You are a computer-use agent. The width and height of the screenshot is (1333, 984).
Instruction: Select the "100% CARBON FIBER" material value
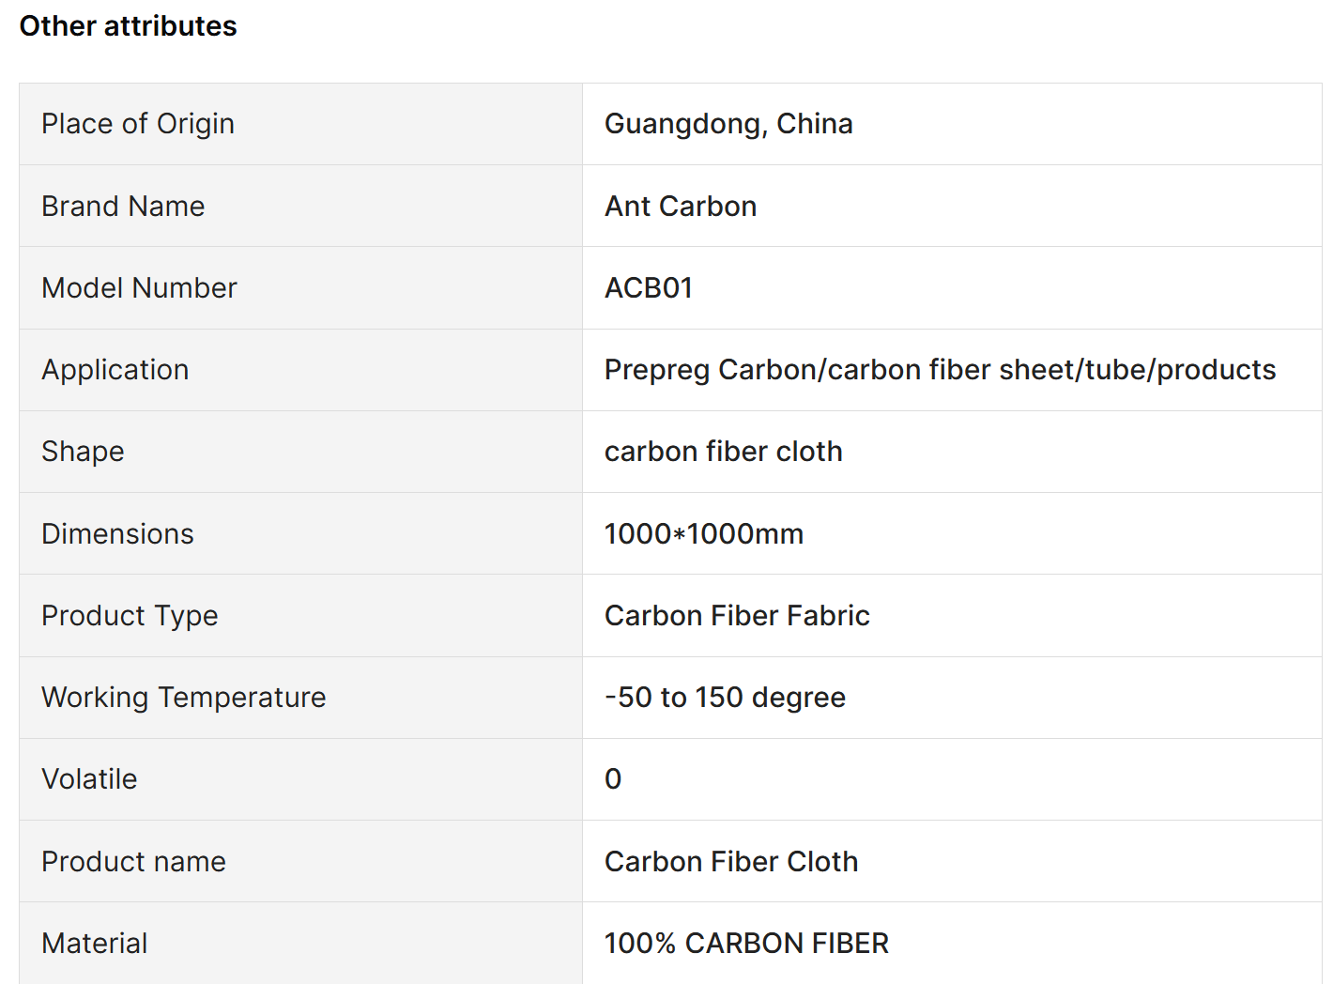point(746,944)
